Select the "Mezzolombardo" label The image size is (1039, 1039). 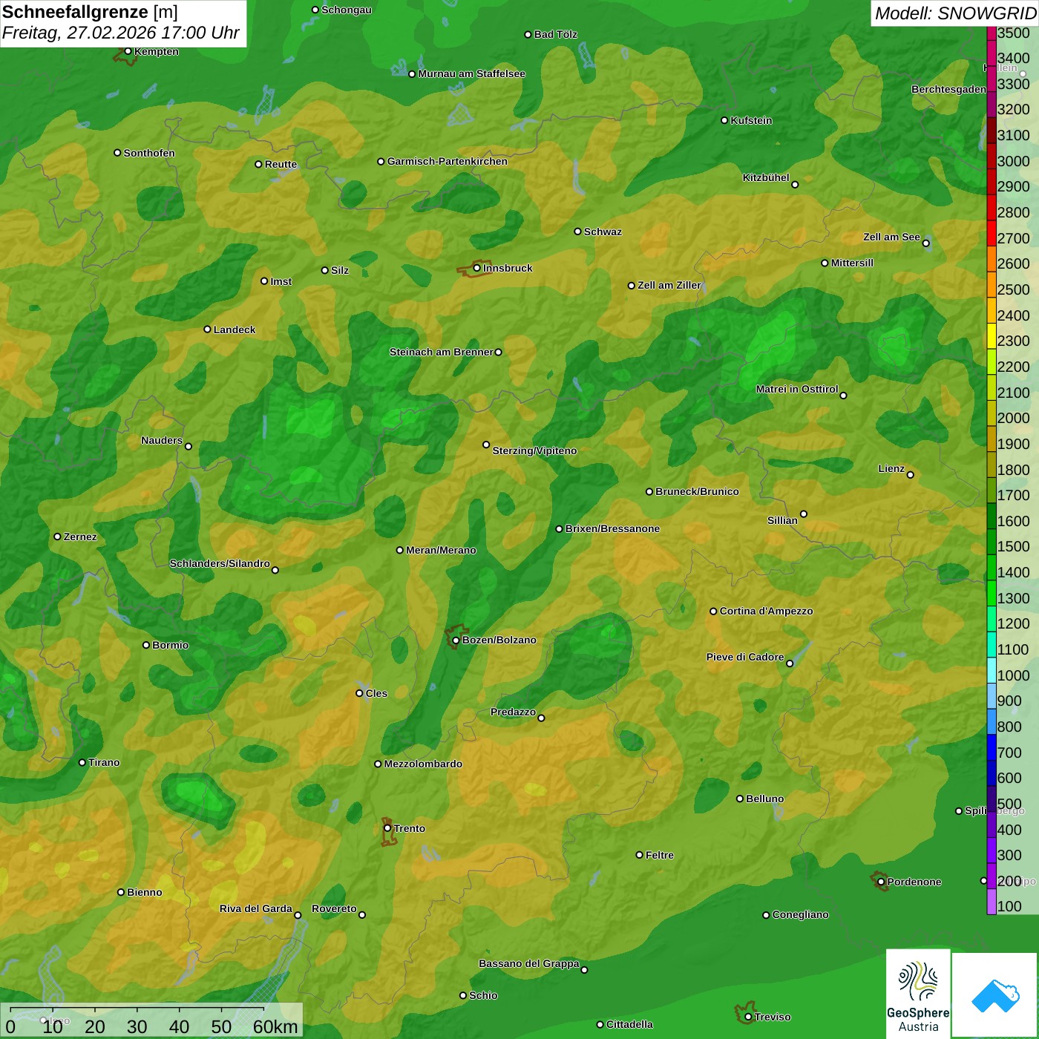423,764
